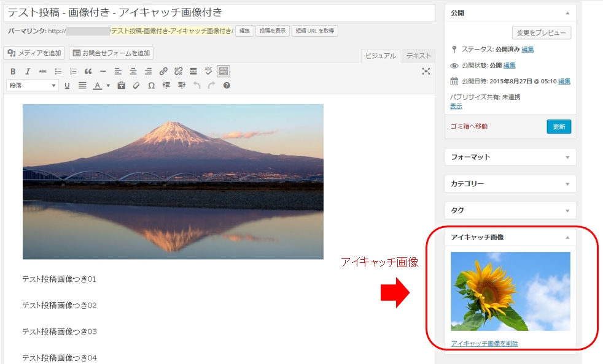Viewport: 603px width, 364px height.
Task: Collapse the 公開 panel
Action: tap(567, 13)
